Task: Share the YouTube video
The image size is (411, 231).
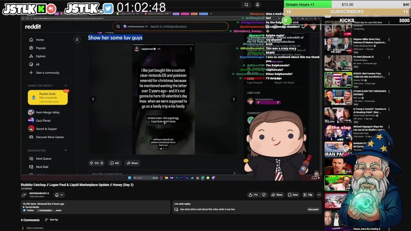Action: [x=277, y=195]
